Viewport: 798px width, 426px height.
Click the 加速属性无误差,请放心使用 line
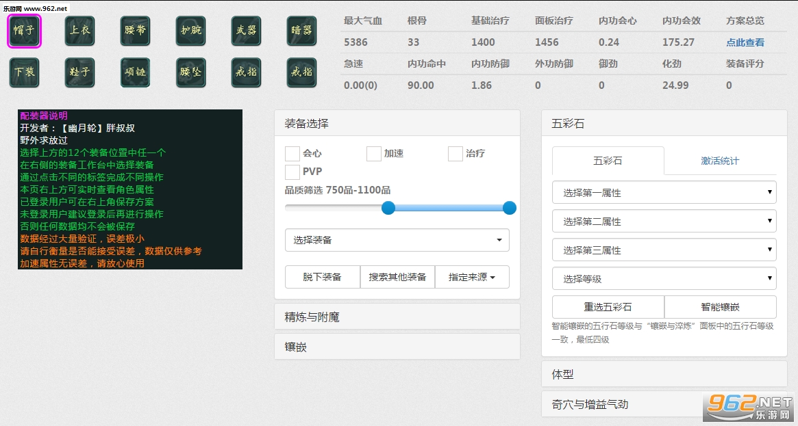82,263
